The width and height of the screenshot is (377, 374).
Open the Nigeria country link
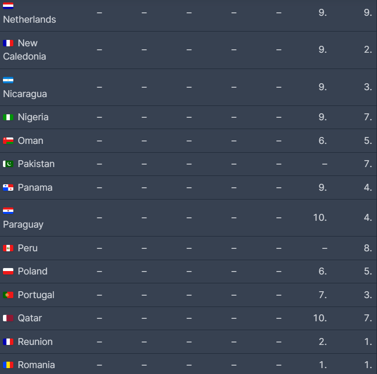click(x=33, y=117)
